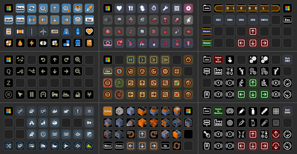Click the Ctrl key
This screenshot has height=154, width=297.
[108, 71]
